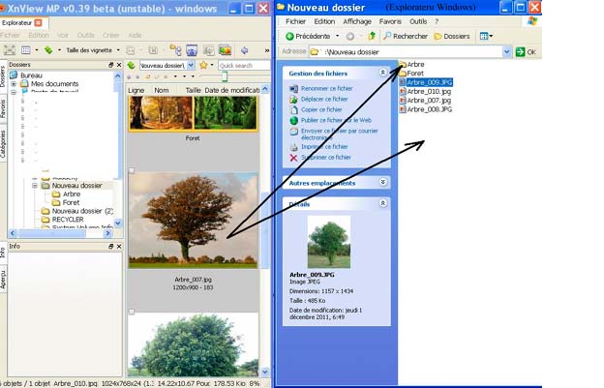
Task: Expand Mes documents tree node
Action: pos(14,83)
